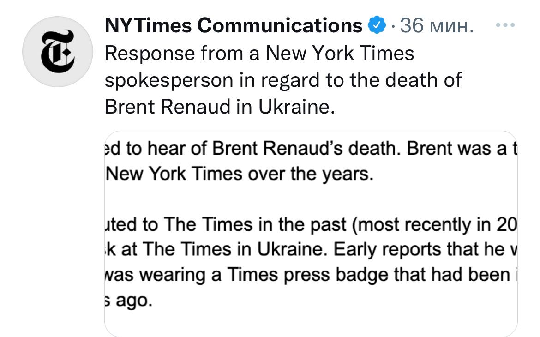Click image line 'was wearing a Times press badge'
Screen dimensions: 540x337
point(310,275)
